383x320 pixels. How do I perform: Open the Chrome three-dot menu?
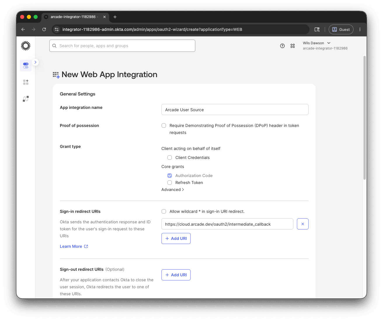[360, 29]
